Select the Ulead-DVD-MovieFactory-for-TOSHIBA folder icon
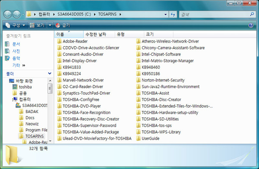The height and width of the screenshot is (169, 259). 59,138
